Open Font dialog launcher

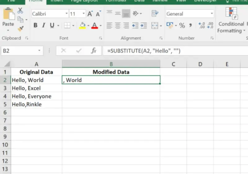coord(100,38)
